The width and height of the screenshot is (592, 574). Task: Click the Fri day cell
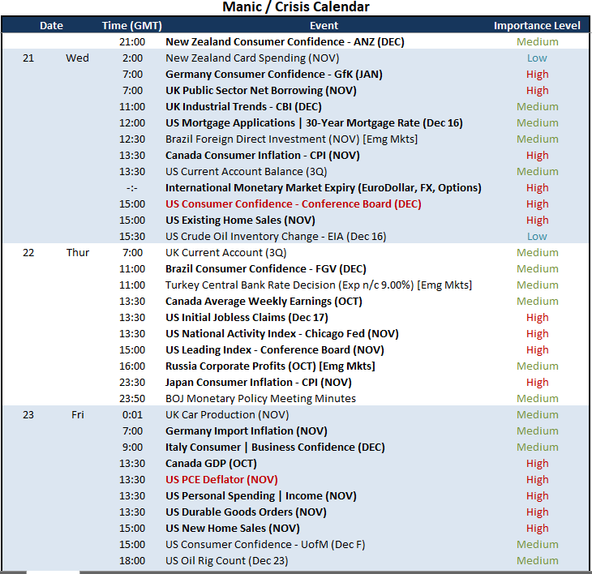click(x=77, y=415)
